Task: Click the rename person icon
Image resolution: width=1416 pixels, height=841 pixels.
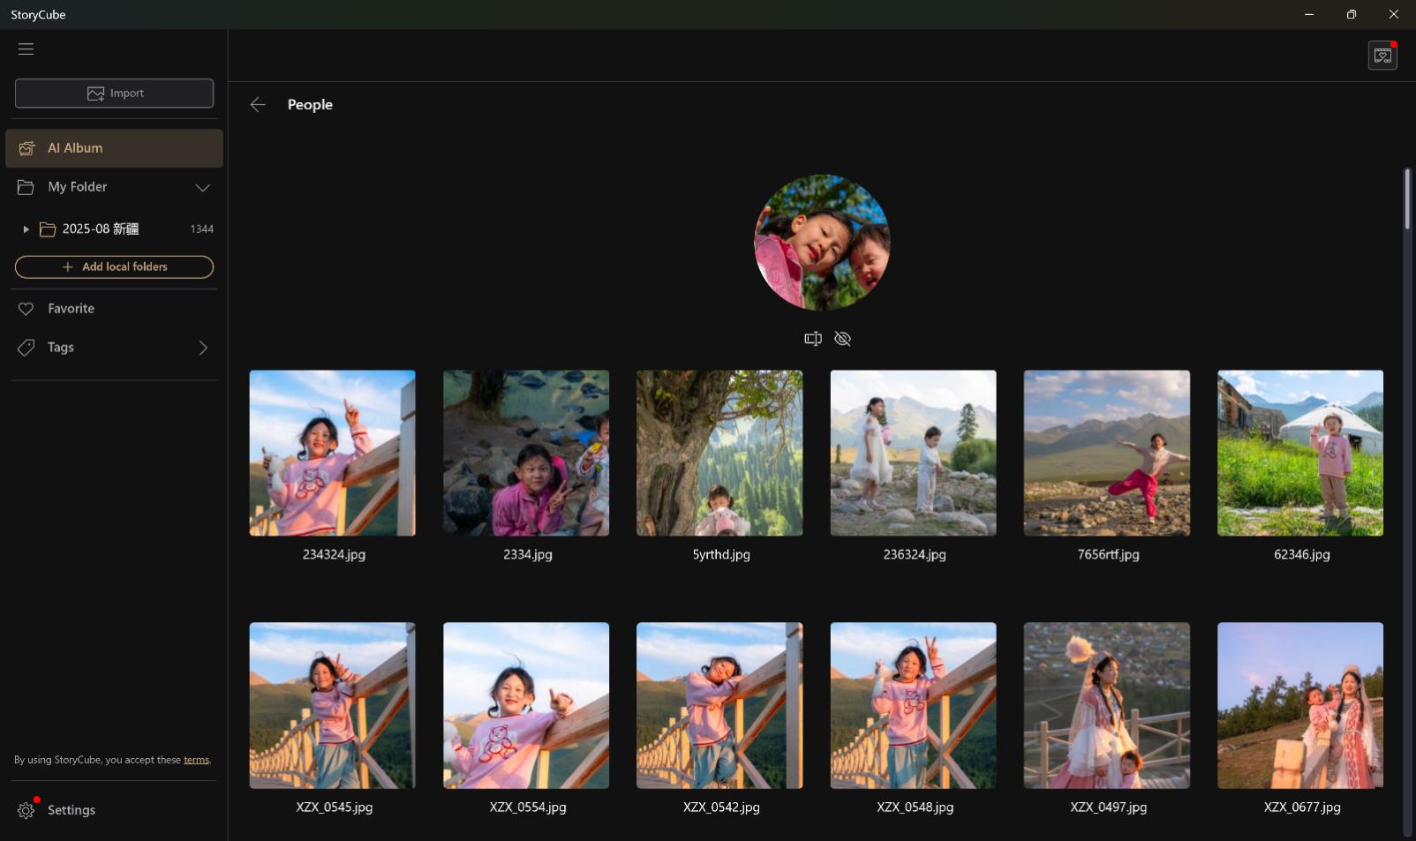Action: pos(812,339)
